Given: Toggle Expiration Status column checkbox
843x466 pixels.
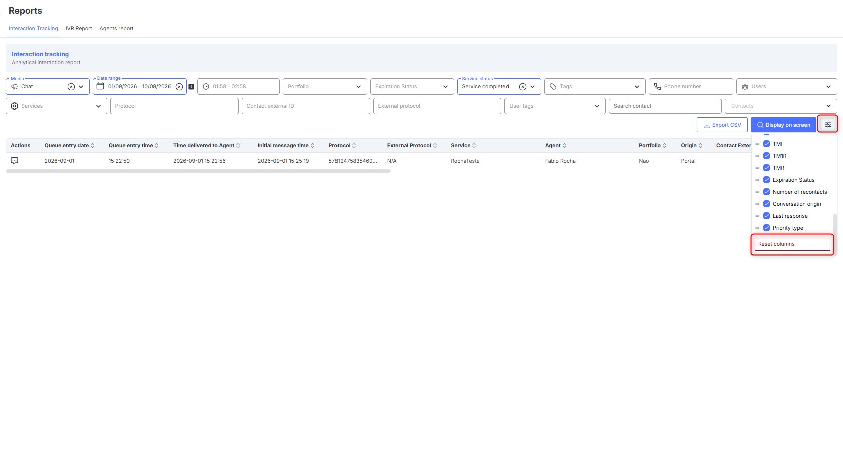Looking at the screenshot, I should [x=766, y=180].
